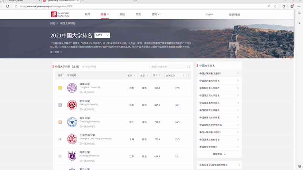The height and width of the screenshot is (170, 303).
Task: Click the site info lock icon
Action: 16,6
